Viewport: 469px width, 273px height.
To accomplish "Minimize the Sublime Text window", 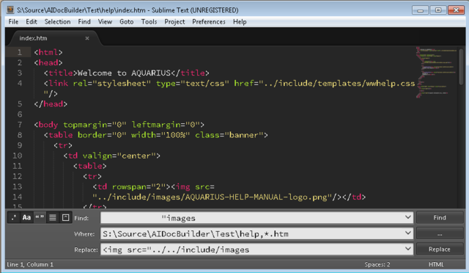I will (420, 10).
